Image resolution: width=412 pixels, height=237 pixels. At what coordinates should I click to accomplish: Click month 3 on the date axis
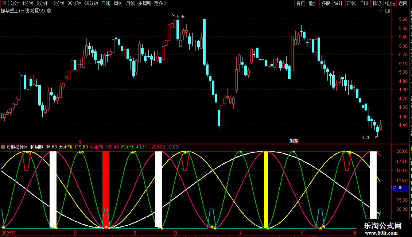[x=176, y=233]
